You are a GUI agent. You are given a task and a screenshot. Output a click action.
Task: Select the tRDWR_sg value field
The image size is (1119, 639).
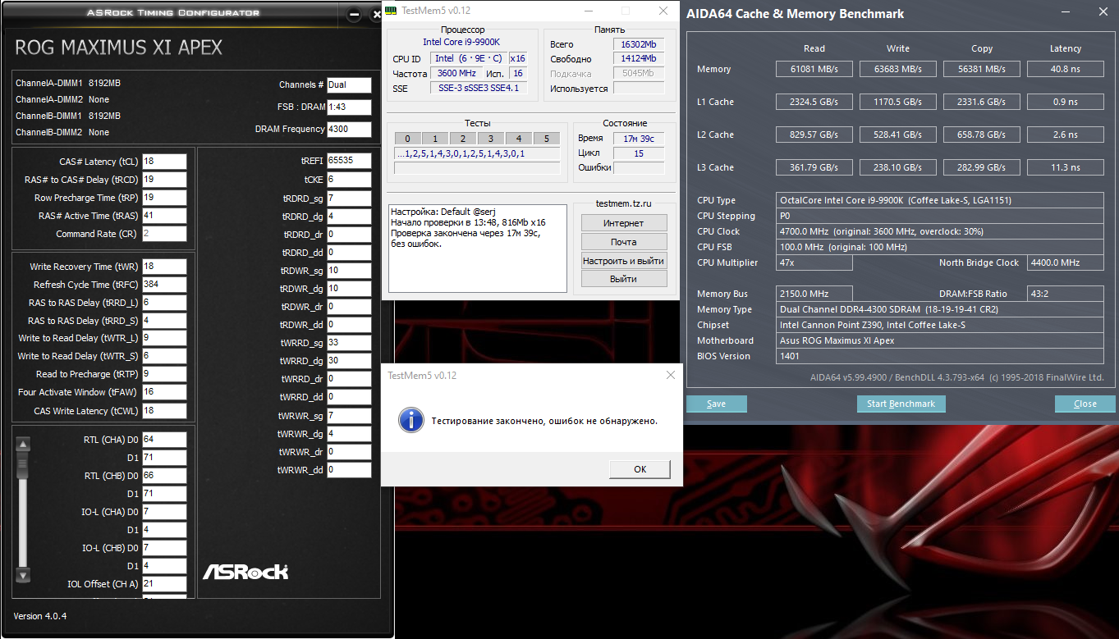point(349,271)
